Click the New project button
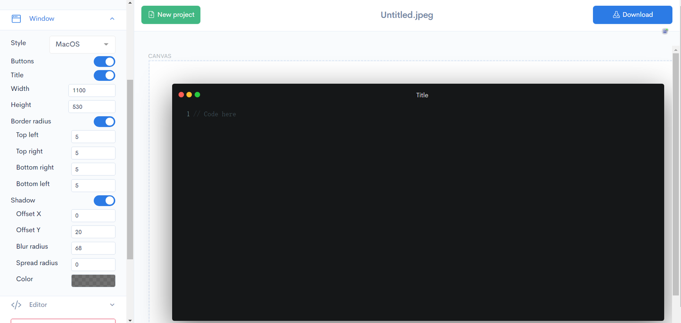 coord(171,15)
